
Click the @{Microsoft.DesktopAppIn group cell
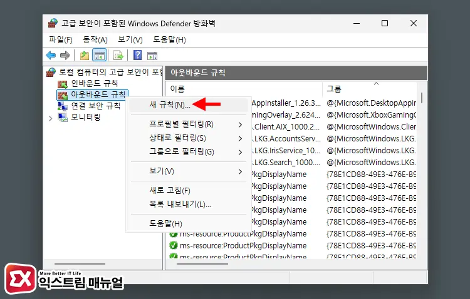click(371, 103)
